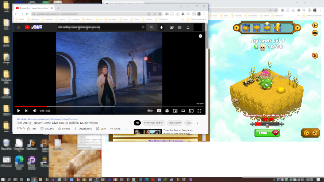
Task: Play the Rick Astley video
Action: click(x=19, y=111)
